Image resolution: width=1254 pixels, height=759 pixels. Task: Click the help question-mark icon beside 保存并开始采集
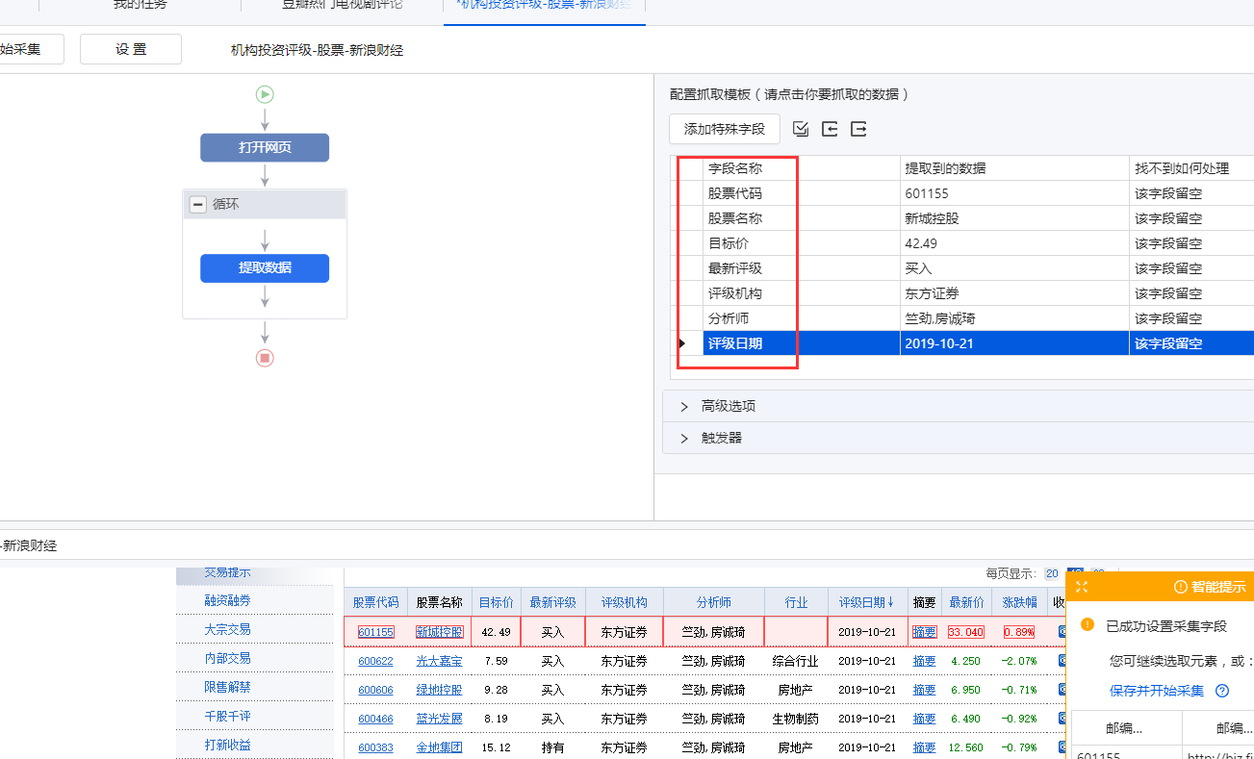point(1222,691)
